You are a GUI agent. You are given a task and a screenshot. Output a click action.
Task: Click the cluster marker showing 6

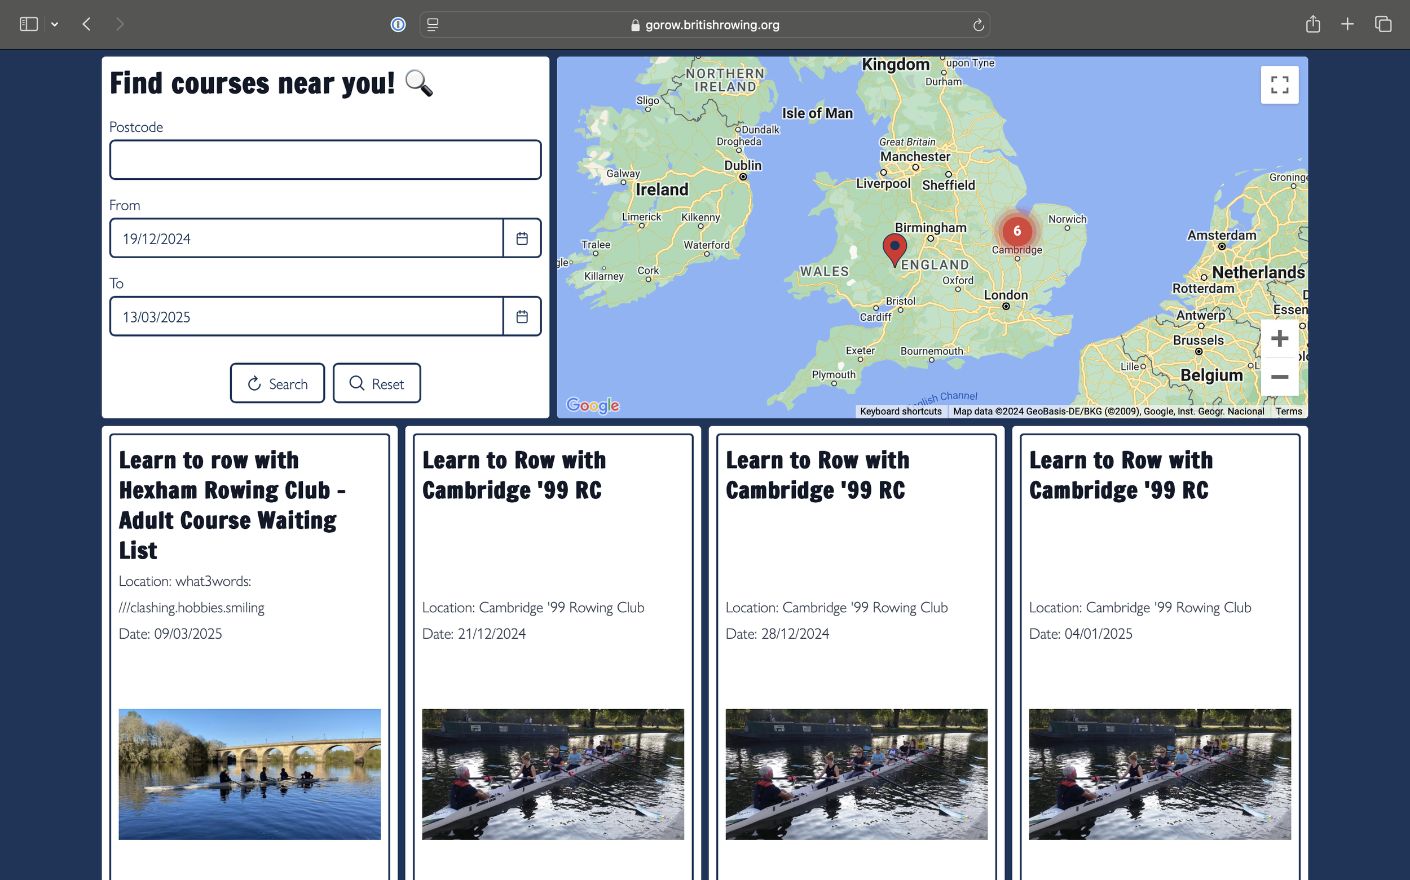(x=1016, y=231)
